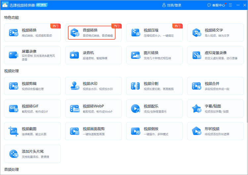The width and height of the screenshot is (248, 175).
Task: Click the 视频转GIF title text
Action: [x=30, y=106]
